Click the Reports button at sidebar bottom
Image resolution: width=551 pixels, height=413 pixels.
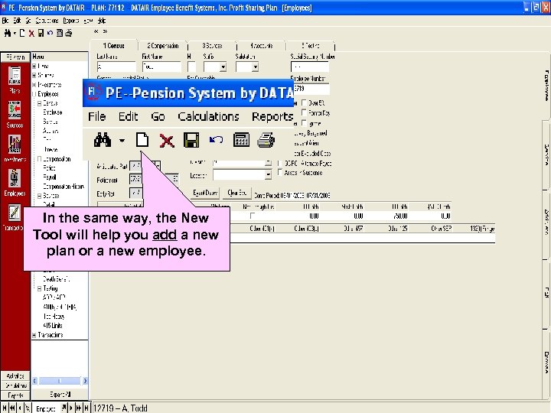click(x=15, y=395)
